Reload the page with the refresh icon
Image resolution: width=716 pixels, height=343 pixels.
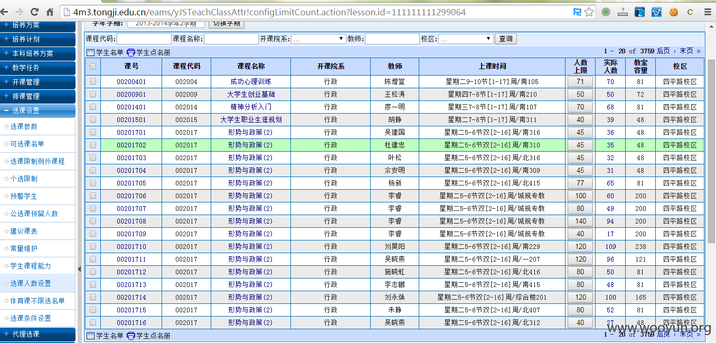click(35, 12)
